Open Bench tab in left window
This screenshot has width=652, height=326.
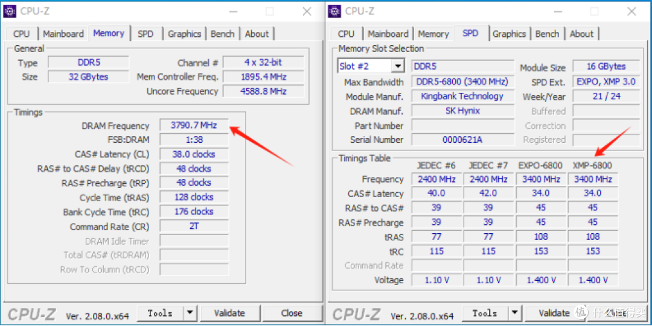point(222,34)
